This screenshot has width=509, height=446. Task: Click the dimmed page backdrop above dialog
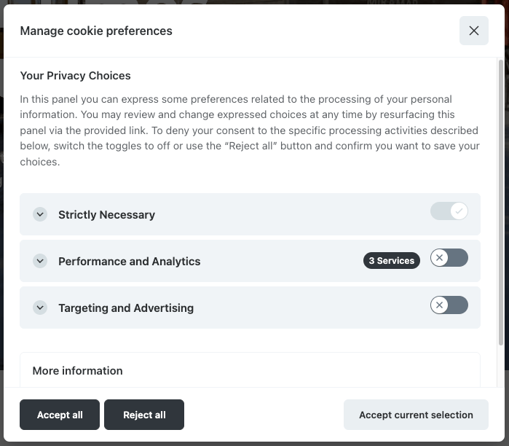255,2
